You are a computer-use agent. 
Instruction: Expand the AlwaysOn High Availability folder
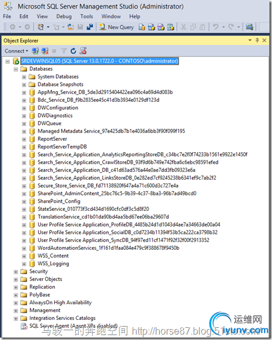(16, 303)
